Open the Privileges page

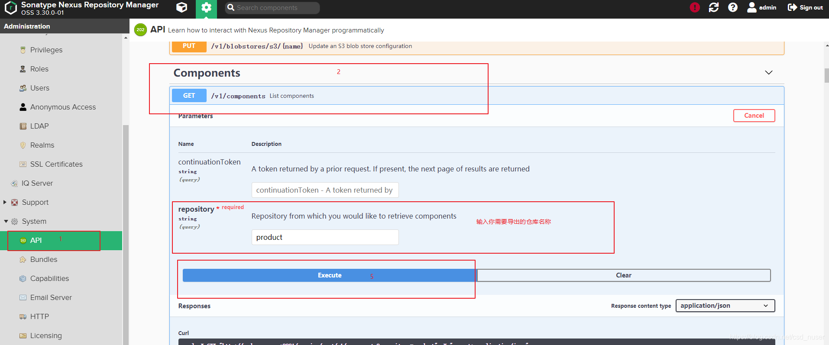[46, 50]
